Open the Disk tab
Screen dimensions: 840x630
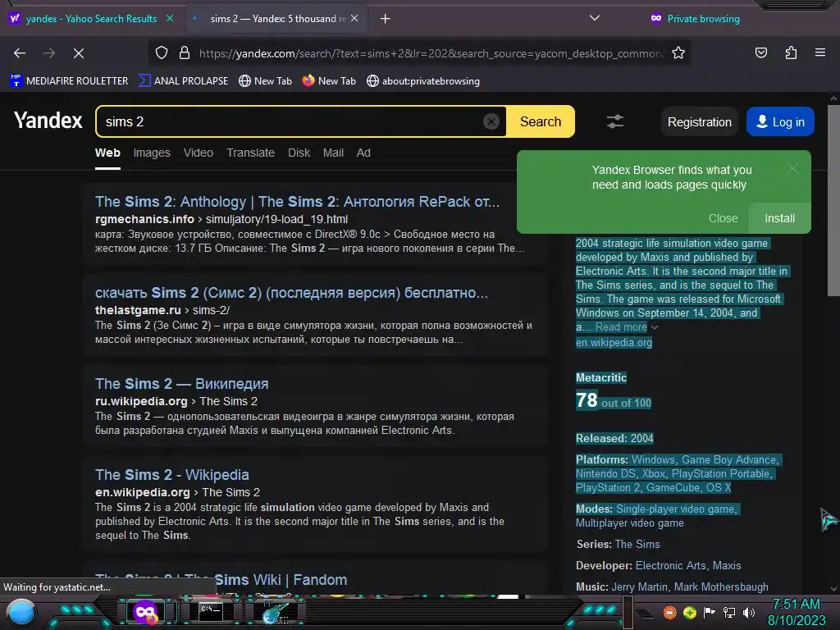click(299, 153)
